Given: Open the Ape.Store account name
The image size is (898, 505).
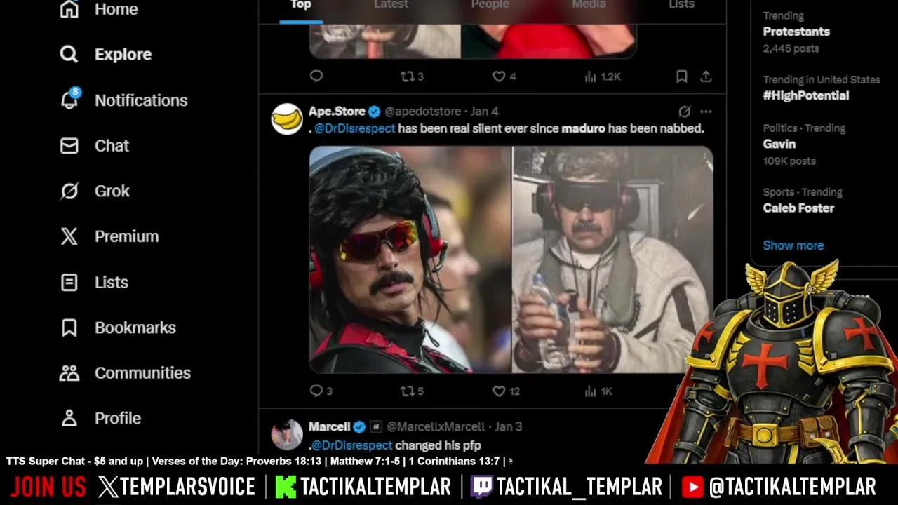Looking at the screenshot, I should pyautogui.click(x=337, y=111).
